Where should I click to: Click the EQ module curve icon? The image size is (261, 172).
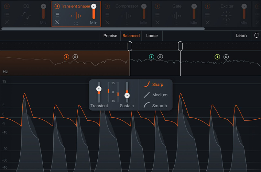(26, 15)
